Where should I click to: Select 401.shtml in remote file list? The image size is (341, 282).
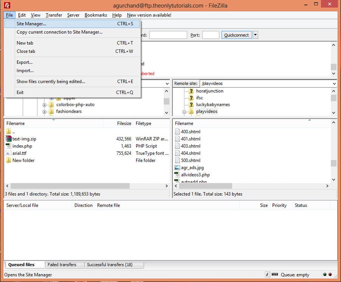pyautogui.click(x=191, y=139)
